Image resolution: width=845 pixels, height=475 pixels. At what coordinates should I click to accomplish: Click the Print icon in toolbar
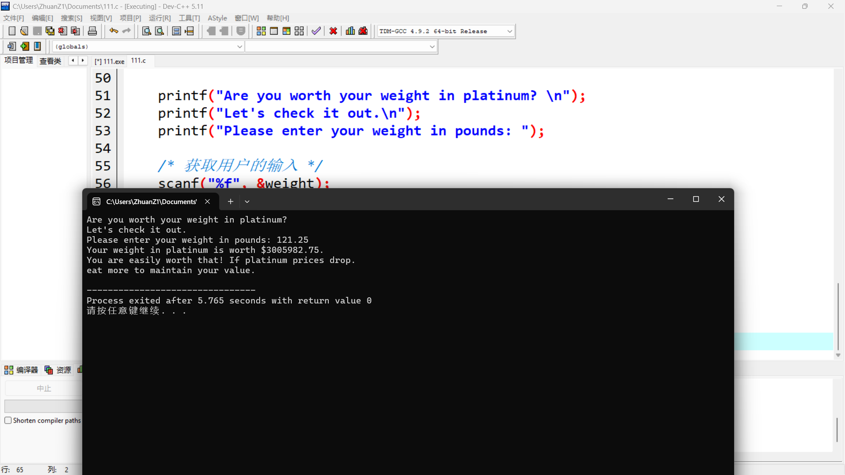(x=92, y=31)
